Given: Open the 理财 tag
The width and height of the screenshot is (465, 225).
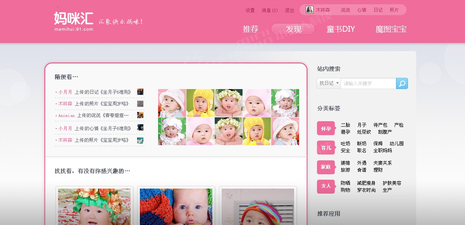Looking at the screenshot, I should click(x=378, y=170).
